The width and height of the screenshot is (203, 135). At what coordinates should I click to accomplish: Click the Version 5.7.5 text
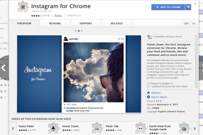[x=154, y=101]
